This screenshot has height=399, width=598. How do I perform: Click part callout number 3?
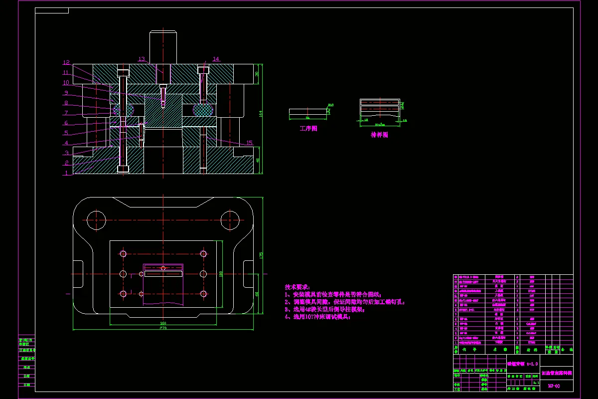66,153
